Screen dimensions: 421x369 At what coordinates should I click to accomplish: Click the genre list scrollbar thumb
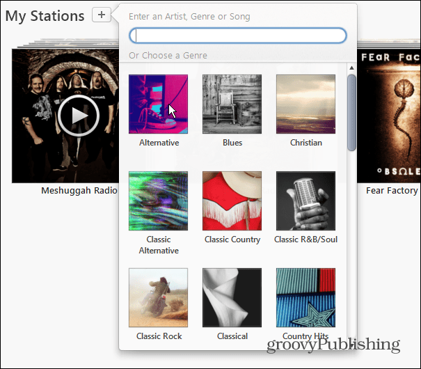351,113
